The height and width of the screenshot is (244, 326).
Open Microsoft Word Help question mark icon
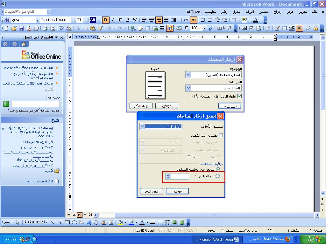[210, 28]
